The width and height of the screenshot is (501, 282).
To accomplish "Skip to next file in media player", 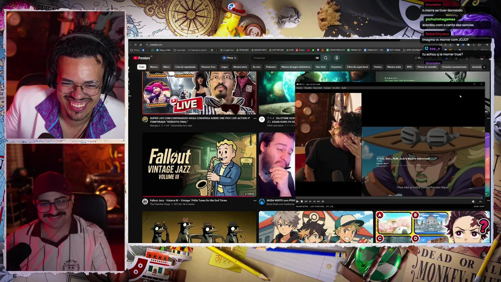I will tap(318, 201).
